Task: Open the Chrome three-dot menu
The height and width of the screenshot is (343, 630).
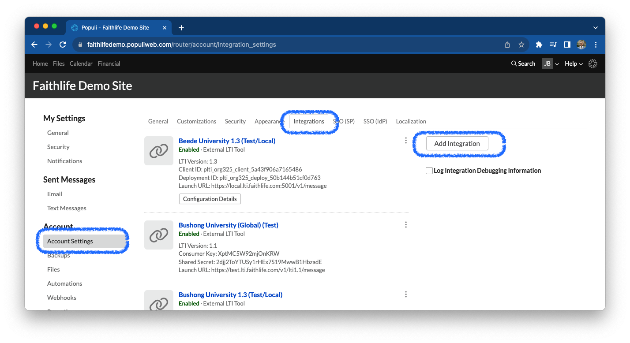Action: pyautogui.click(x=596, y=45)
